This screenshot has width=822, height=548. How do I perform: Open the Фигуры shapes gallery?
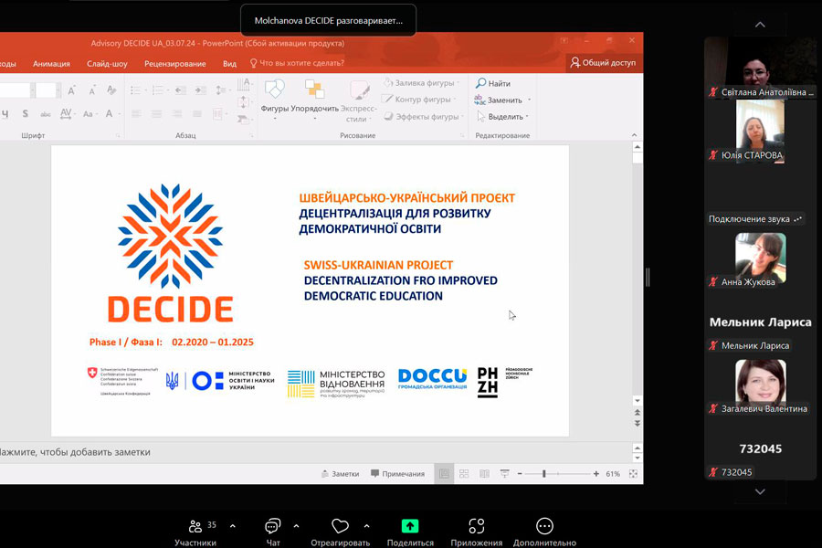[x=275, y=99]
